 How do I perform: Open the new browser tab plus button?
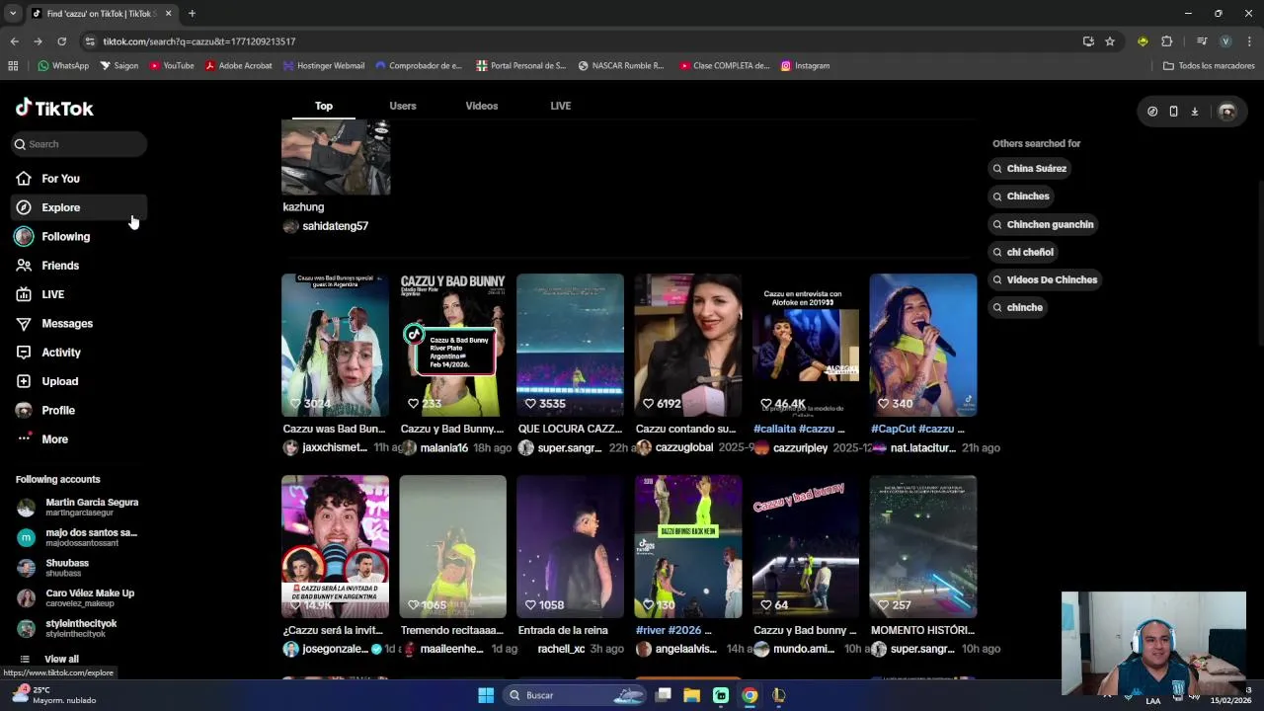pos(192,14)
